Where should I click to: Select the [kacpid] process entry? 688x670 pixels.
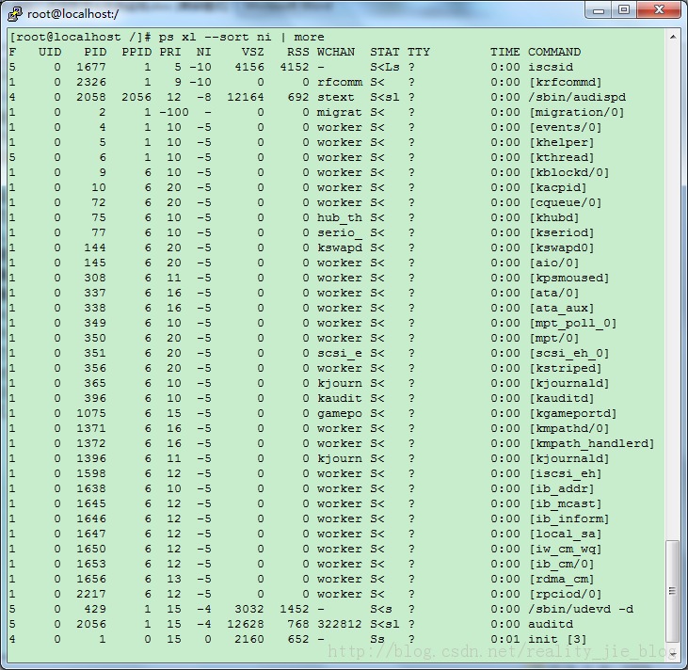(558, 187)
